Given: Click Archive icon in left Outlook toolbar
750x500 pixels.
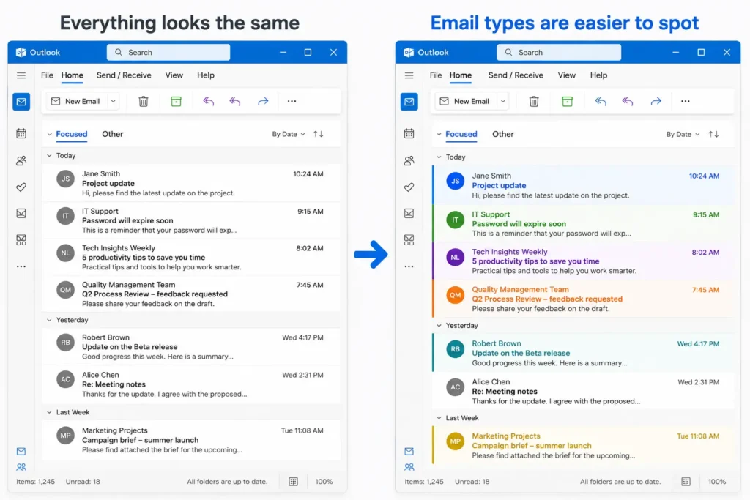Looking at the screenshot, I should [176, 101].
